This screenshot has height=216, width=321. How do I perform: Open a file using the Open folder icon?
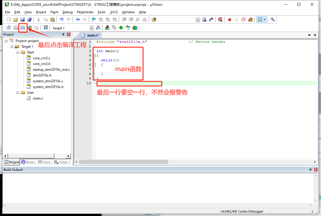click(16, 20)
